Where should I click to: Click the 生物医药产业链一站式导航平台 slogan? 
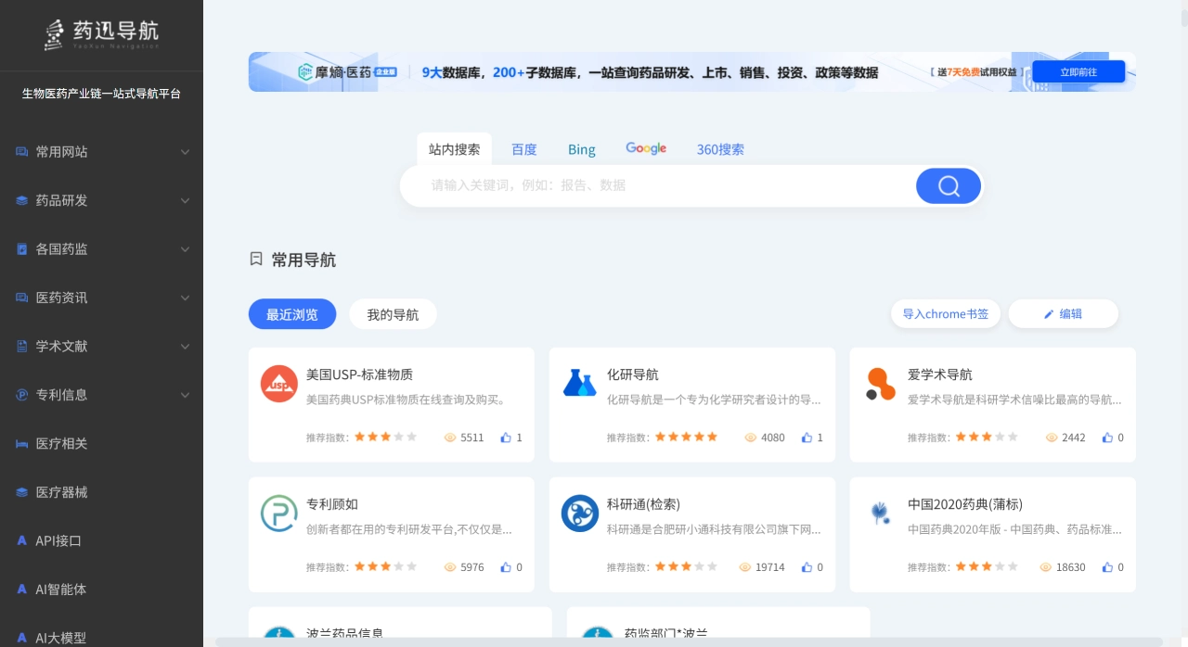pos(101,94)
